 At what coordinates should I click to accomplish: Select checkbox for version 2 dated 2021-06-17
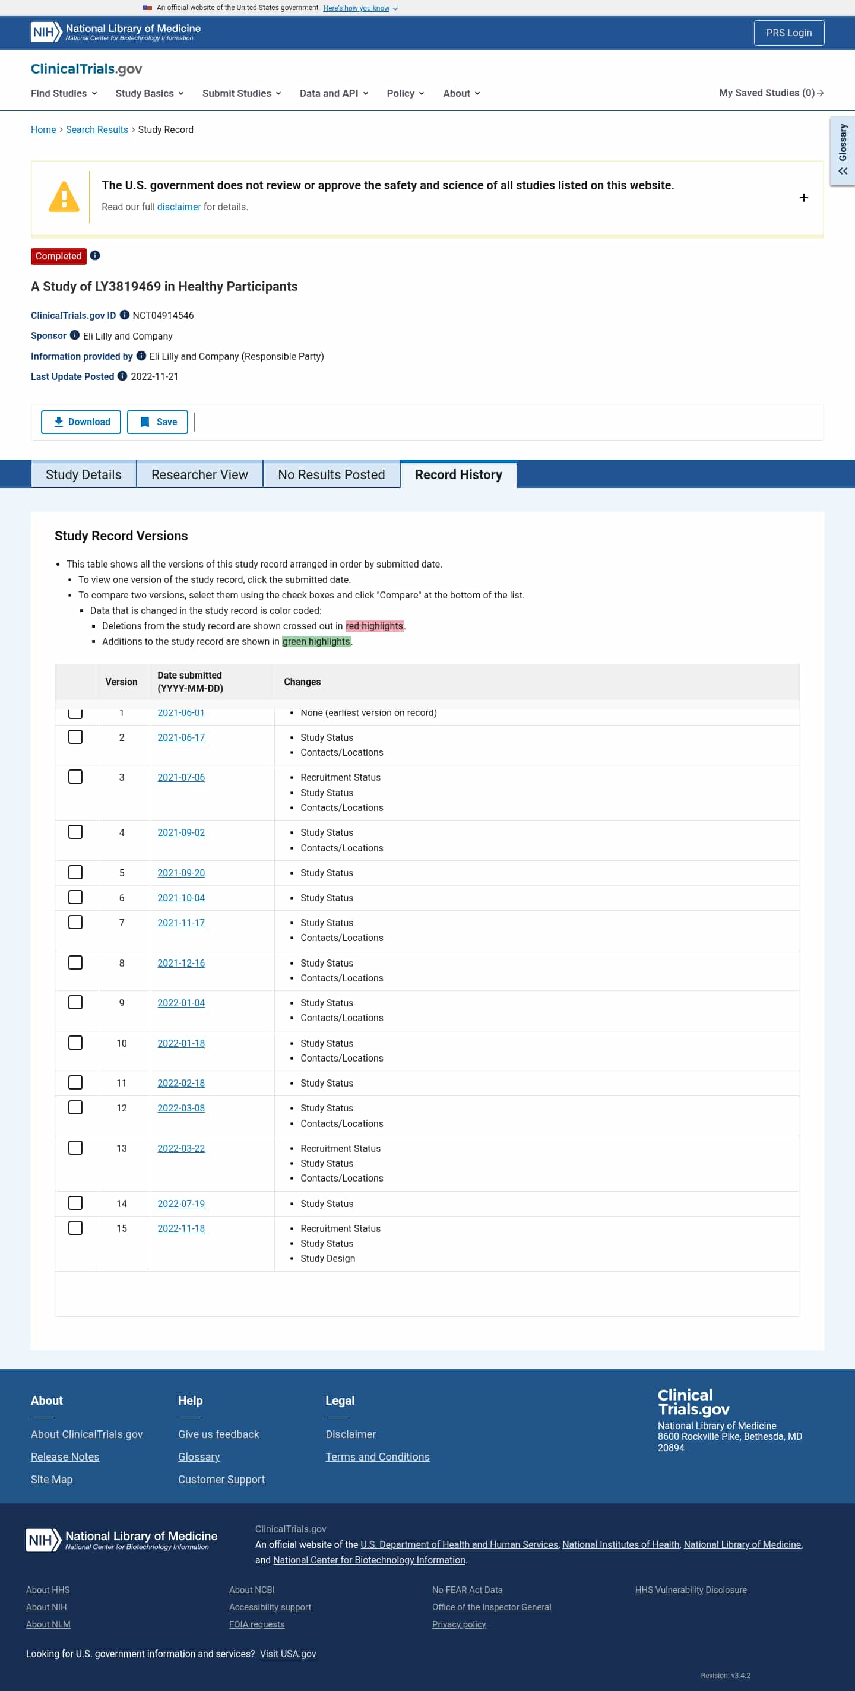75,737
